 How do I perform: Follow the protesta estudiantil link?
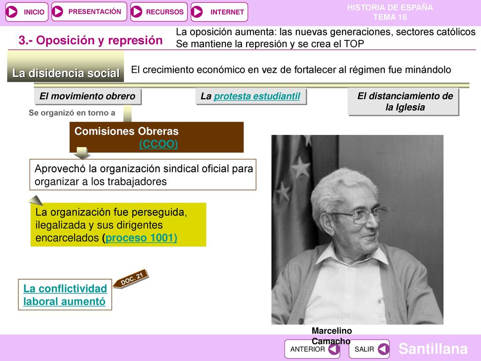(x=257, y=96)
